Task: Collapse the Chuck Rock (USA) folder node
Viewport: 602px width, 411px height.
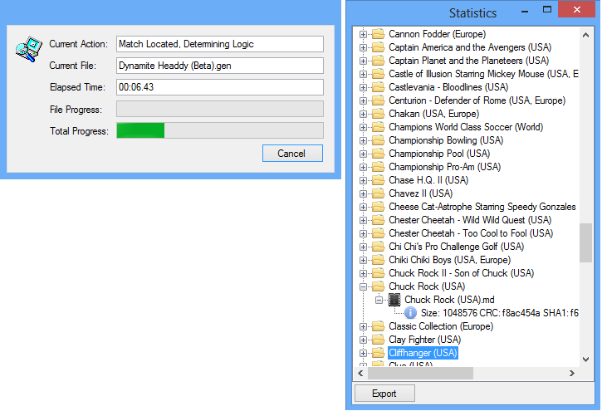Action: click(x=363, y=286)
